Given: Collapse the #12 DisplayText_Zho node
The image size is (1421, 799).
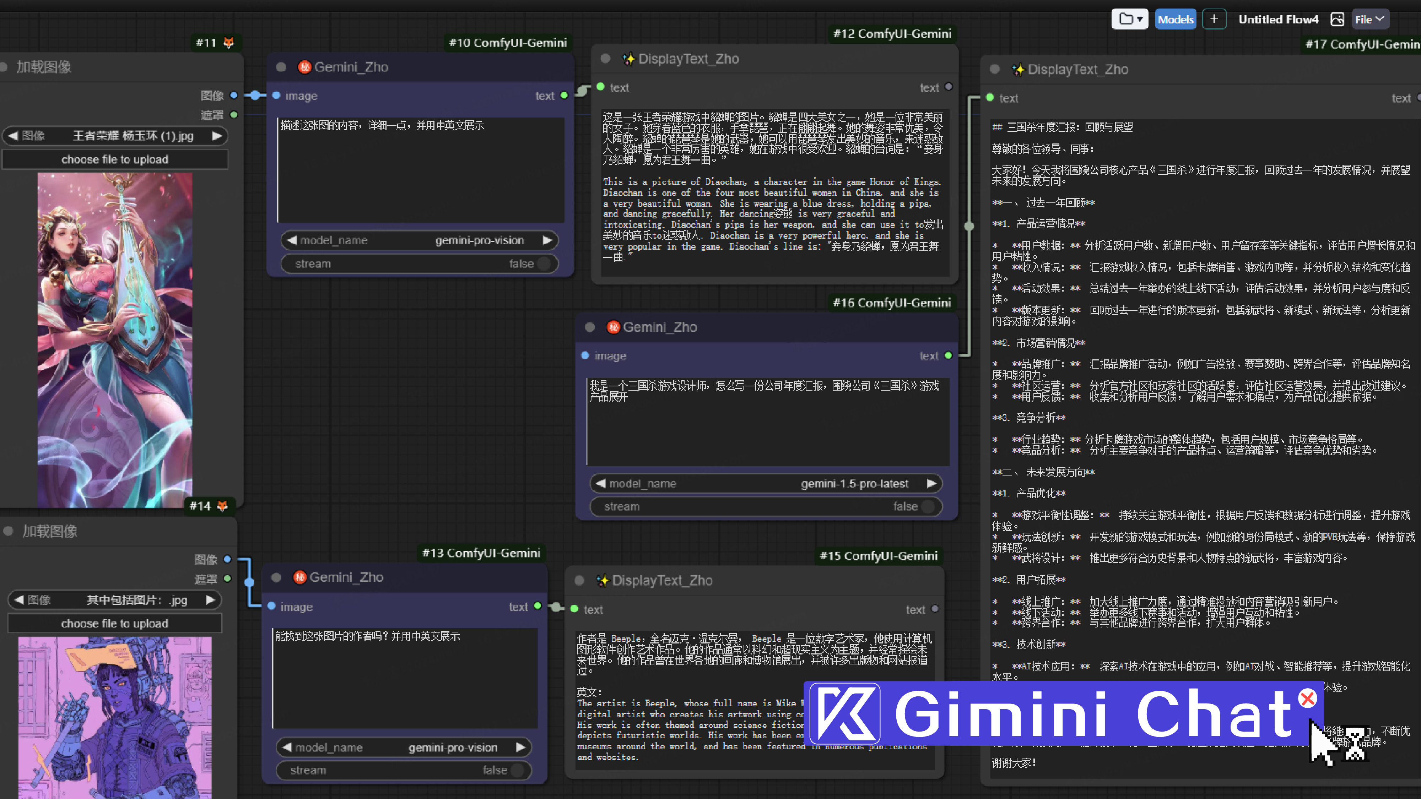Looking at the screenshot, I should click(605, 59).
